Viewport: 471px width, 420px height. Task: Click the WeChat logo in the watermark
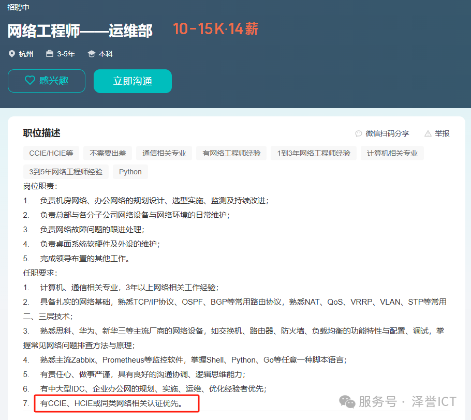click(x=347, y=402)
